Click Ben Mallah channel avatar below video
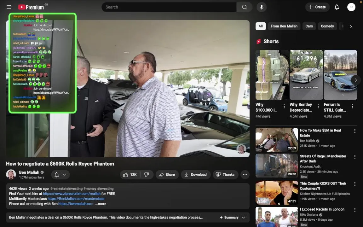The width and height of the screenshot is (363, 227). (11, 174)
